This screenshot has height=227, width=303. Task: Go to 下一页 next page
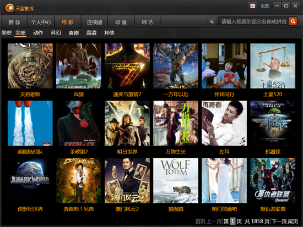click(279, 221)
